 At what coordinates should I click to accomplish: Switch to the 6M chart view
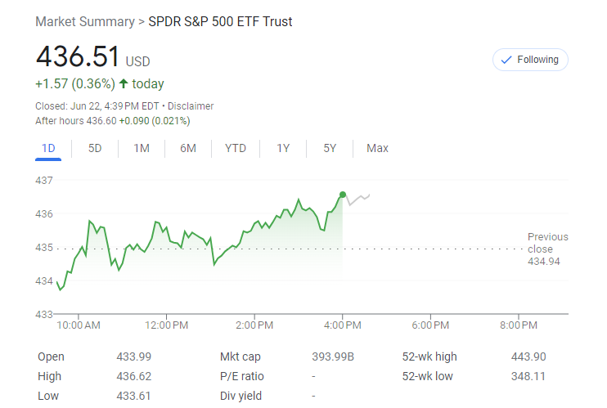[188, 148]
